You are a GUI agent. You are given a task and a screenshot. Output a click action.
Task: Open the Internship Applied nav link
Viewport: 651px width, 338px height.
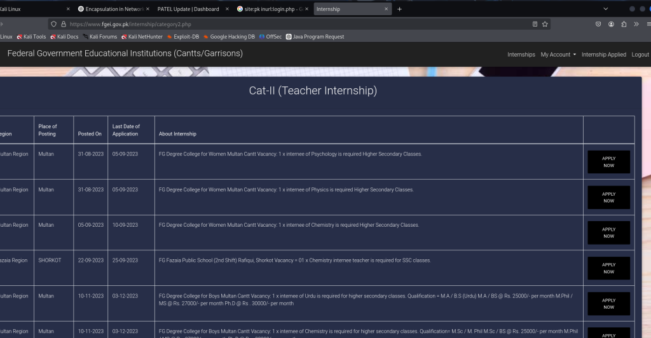pos(604,55)
